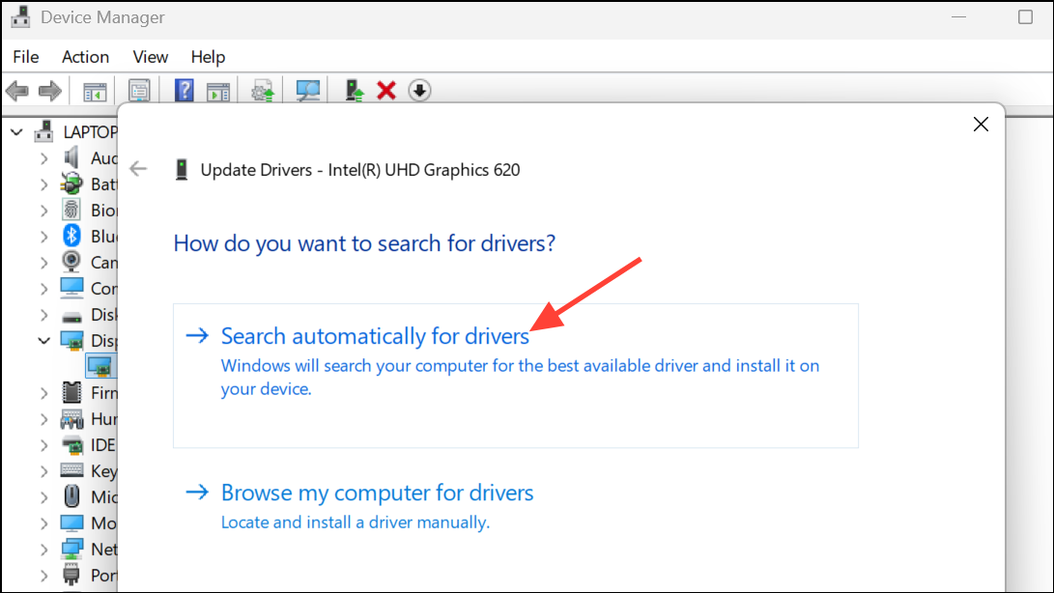Select the Computer monitor icon

pyautogui.click(x=71, y=289)
